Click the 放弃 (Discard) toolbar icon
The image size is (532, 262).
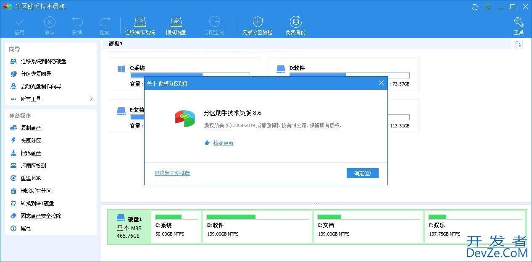click(x=49, y=26)
